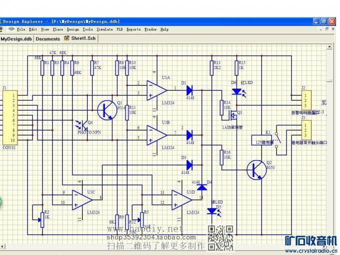Click the Q1 9014 transistor symbol

click(x=106, y=109)
